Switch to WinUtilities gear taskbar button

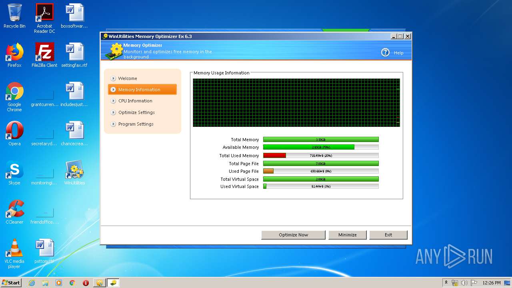click(x=99, y=283)
